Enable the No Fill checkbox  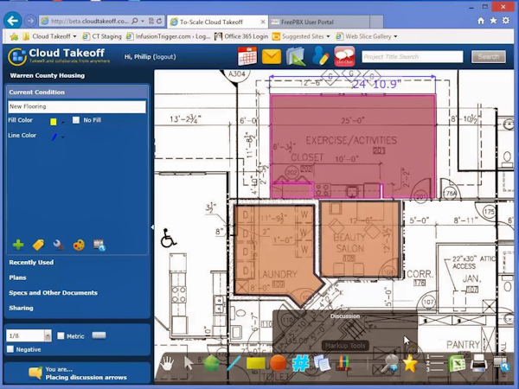76,120
